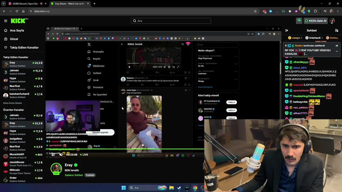342x192 pixels.
Task: Go back to the previous page
Action: pos(4,11)
